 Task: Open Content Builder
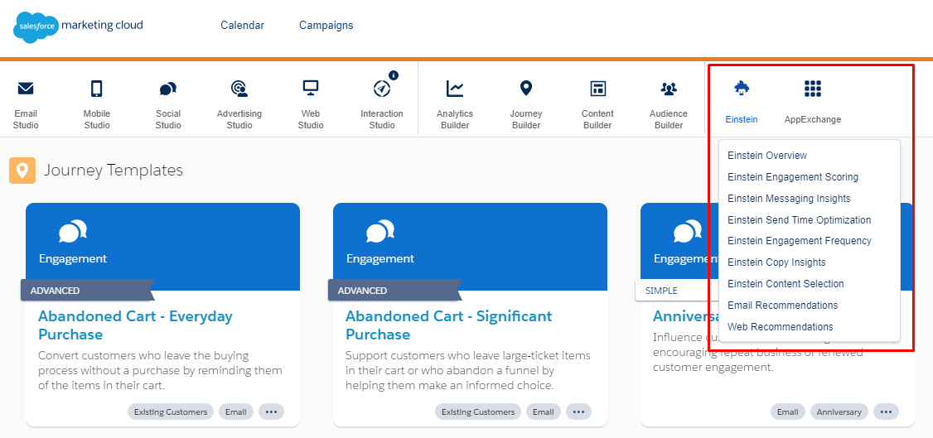point(597,104)
